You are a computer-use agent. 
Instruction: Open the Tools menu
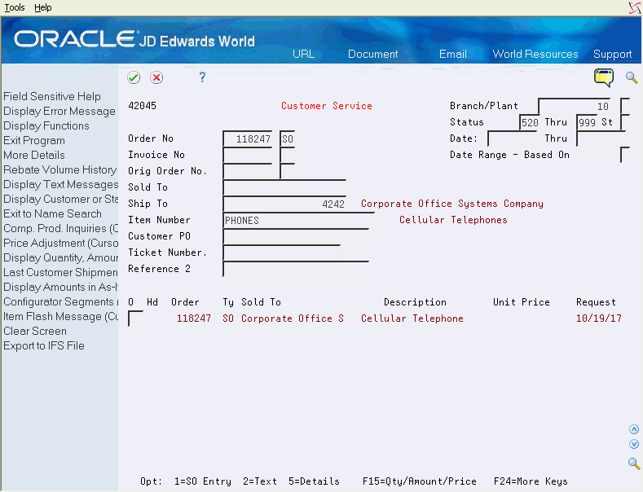15,7
